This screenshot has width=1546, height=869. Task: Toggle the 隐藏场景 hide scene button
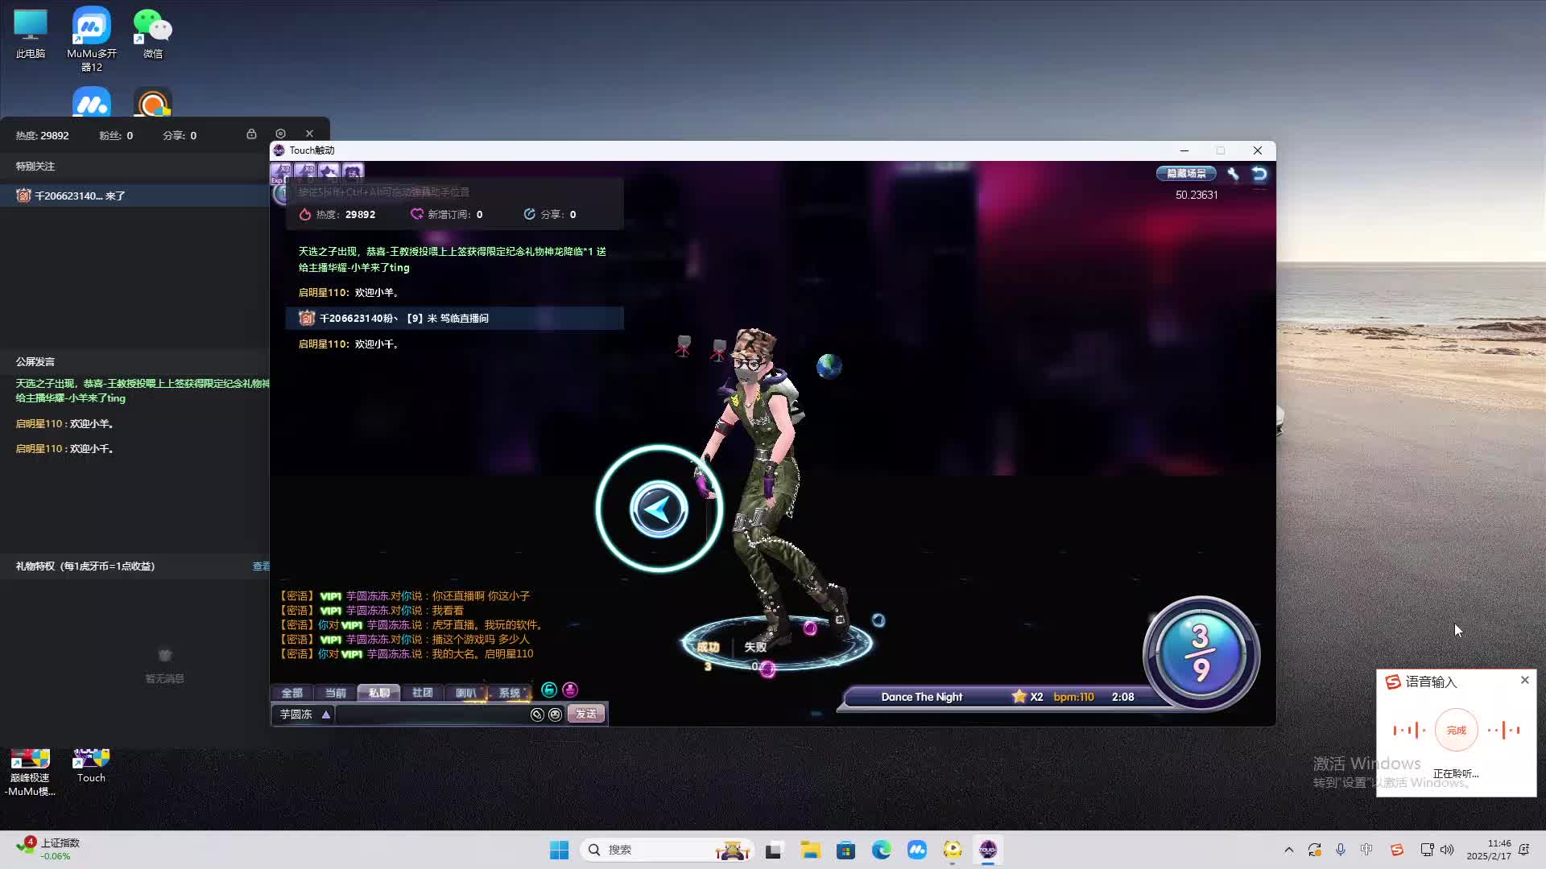click(1186, 174)
